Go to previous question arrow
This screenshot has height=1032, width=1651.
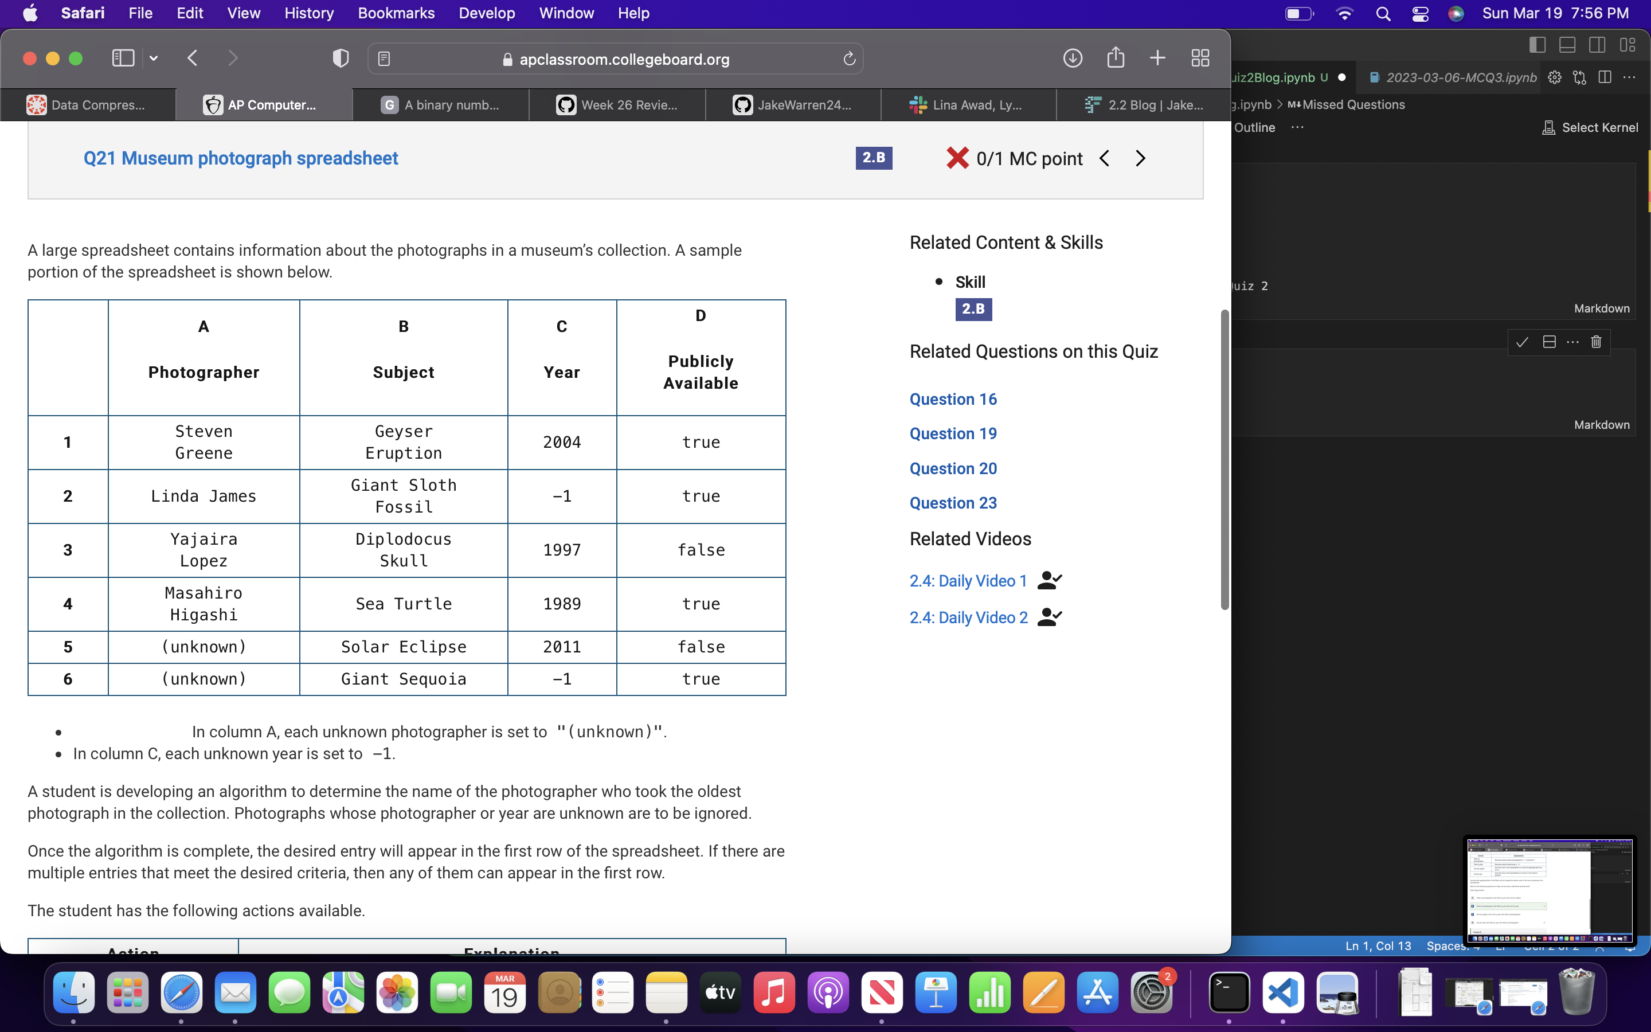[x=1105, y=158]
